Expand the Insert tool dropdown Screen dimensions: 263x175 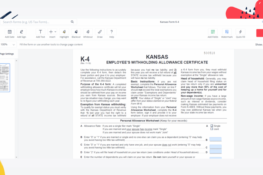(x=55, y=32)
